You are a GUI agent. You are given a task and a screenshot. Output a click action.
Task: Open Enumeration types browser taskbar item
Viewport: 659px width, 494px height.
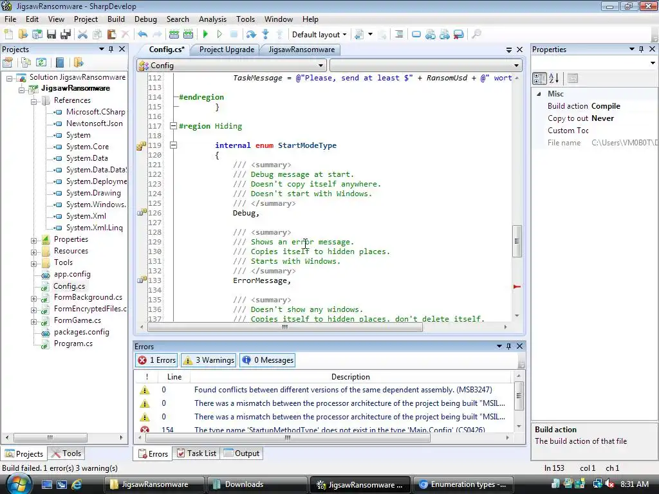[x=464, y=484]
